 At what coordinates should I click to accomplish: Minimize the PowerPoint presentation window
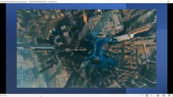pyautogui.click(x=161, y=2)
